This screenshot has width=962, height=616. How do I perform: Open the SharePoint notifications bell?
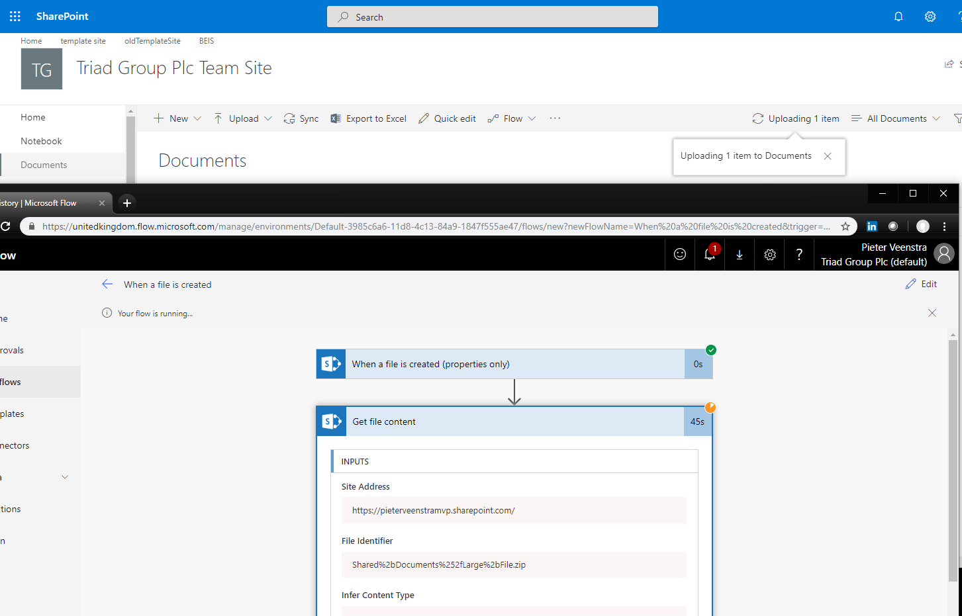click(898, 17)
